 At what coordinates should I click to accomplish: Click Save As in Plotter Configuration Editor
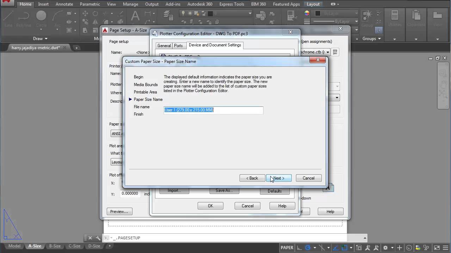pyautogui.click(x=224, y=190)
